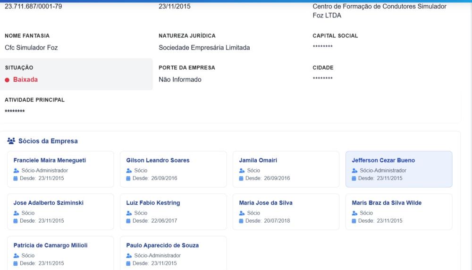Select the Jefferson Cezar Bueno partner name
This screenshot has width=472, height=270.
(x=383, y=160)
